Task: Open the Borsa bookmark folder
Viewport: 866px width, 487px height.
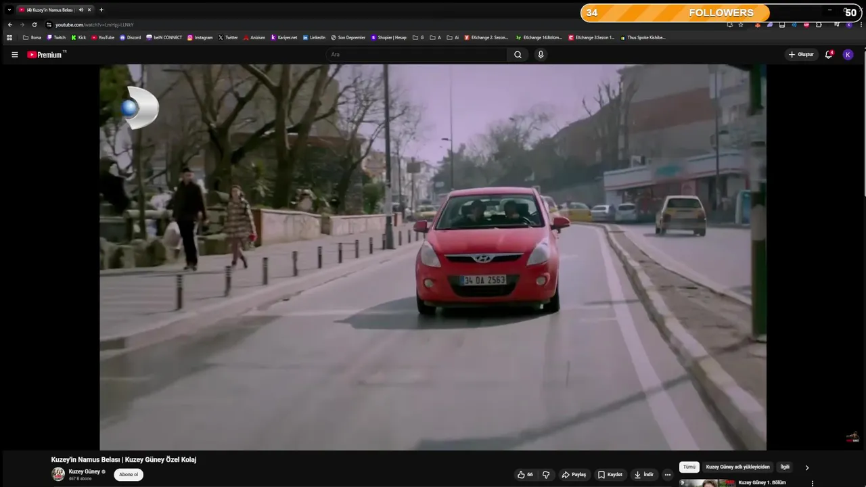Action: [32, 38]
